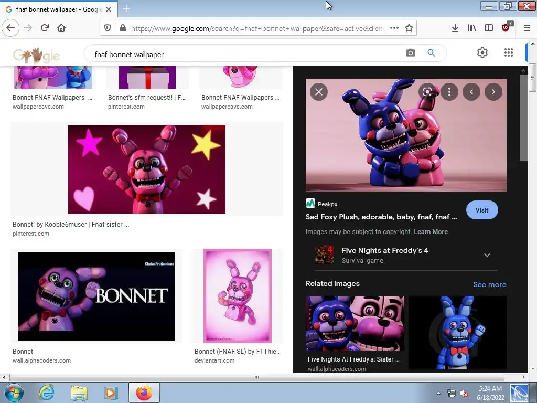The image size is (537, 403).
Task: Launch Internet Explorer from taskbar
Action: 46,393
